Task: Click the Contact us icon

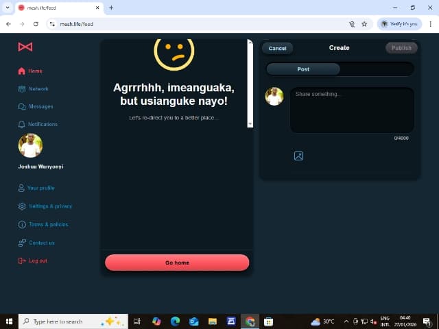Action: [x=22, y=243]
